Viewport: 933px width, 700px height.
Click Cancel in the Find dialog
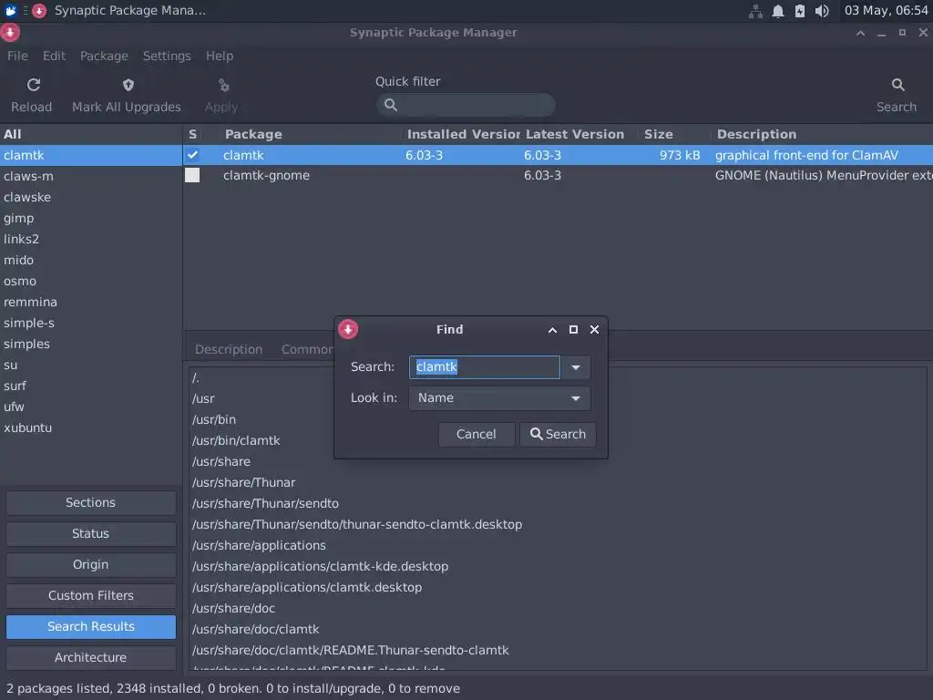pyautogui.click(x=476, y=435)
